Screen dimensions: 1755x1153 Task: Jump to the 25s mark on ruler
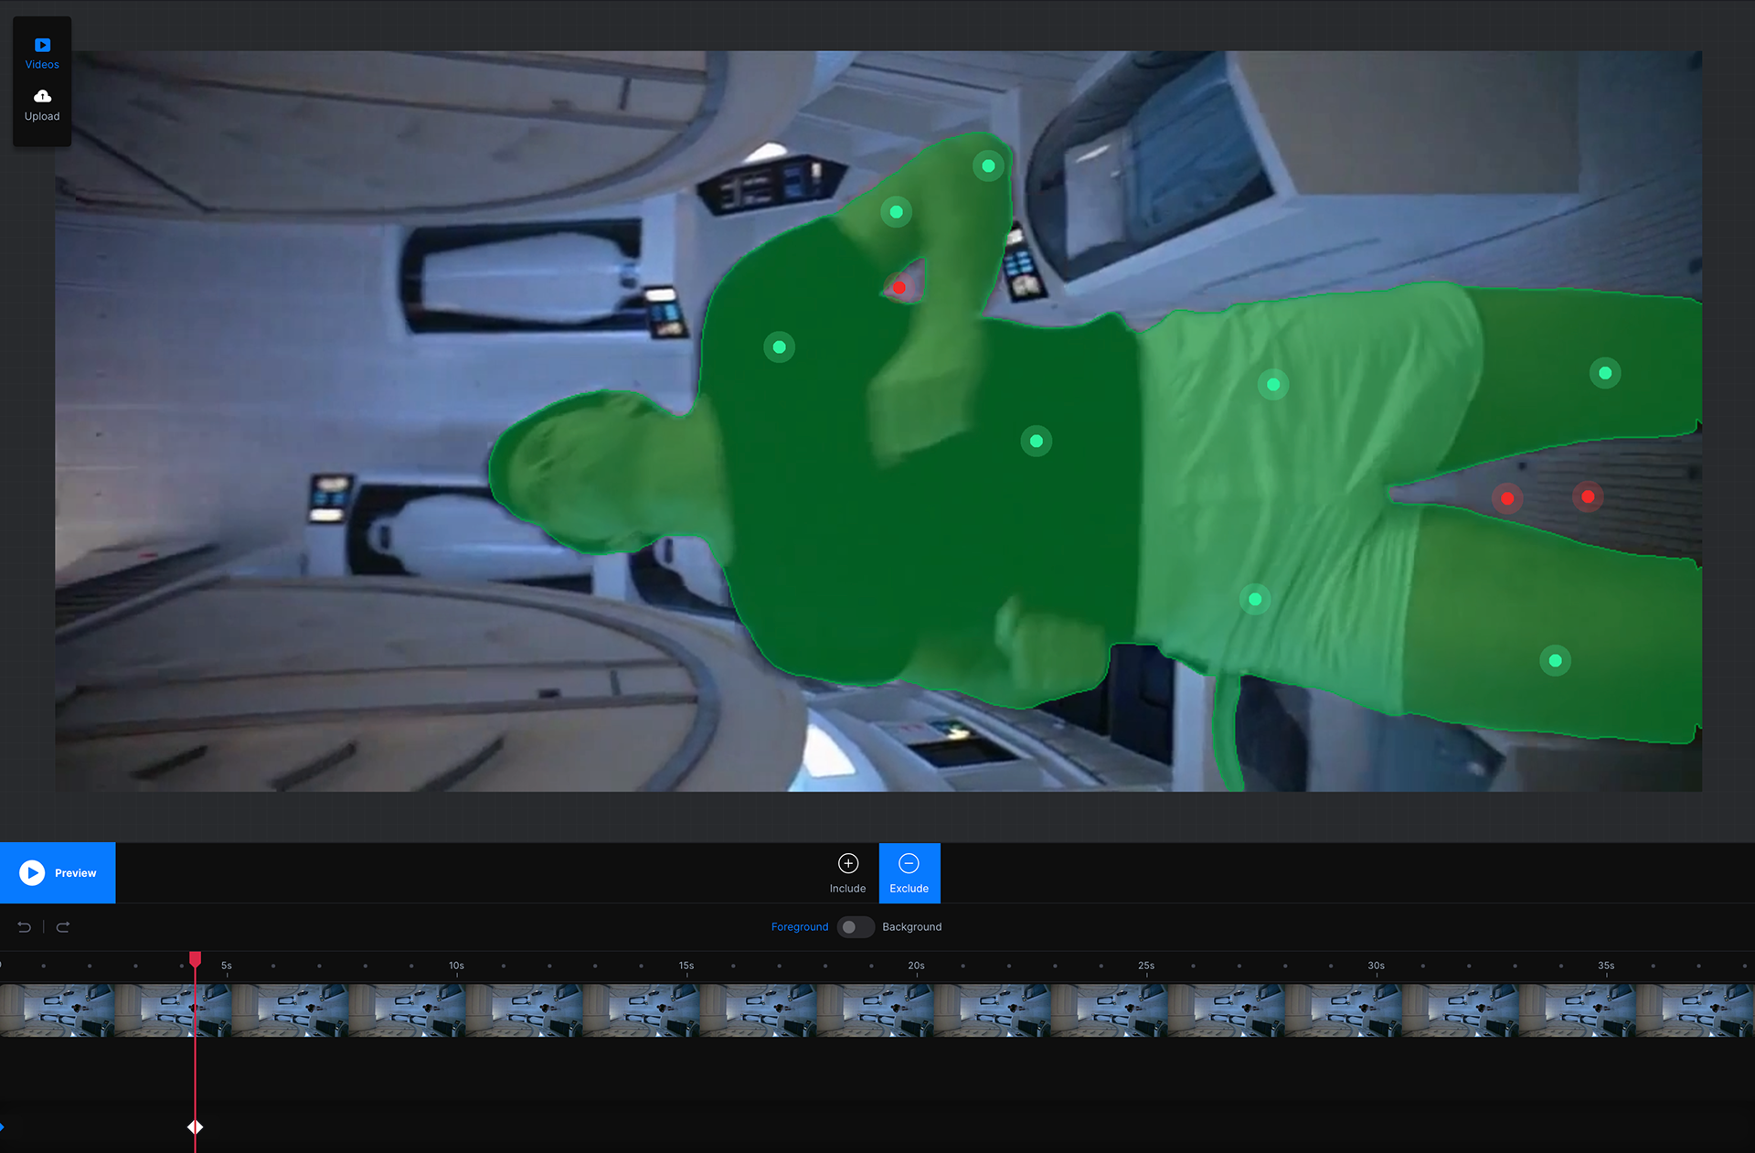tap(1146, 966)
